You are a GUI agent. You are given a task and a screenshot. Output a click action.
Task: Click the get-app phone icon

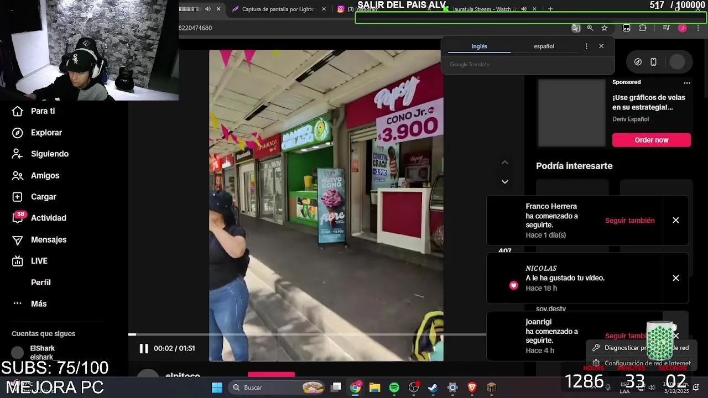pos(653,62)
